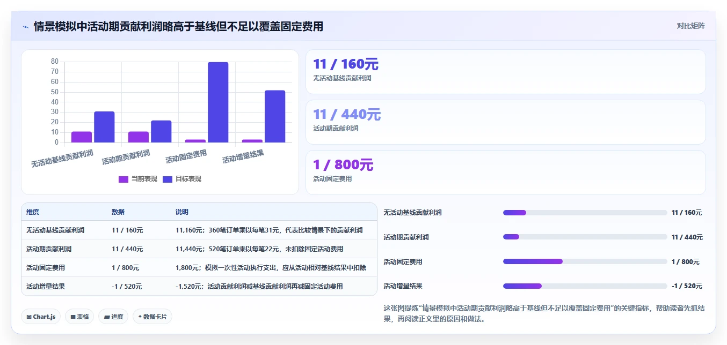This screenshot has height=345, width=727.
Task: Click the table cell reading 1 / 800元
Action: [x=126, y=268]
